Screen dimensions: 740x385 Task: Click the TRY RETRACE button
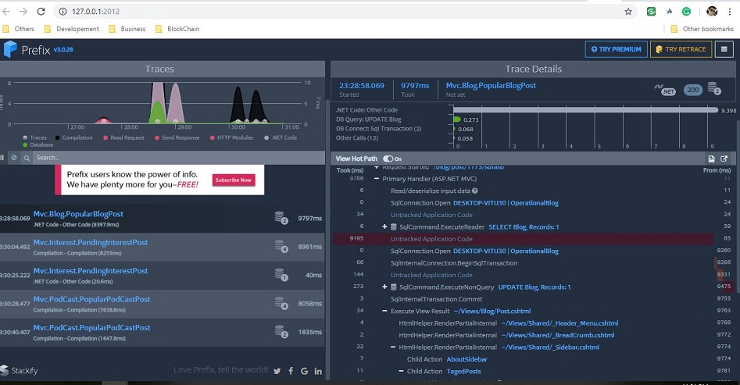681,49
